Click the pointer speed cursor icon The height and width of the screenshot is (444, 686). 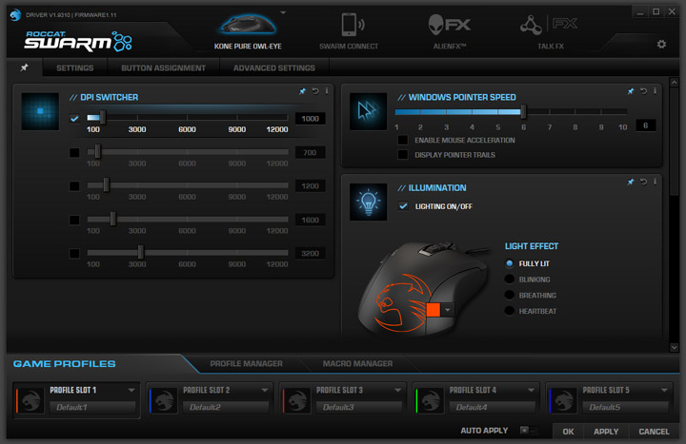pos(369,111)
